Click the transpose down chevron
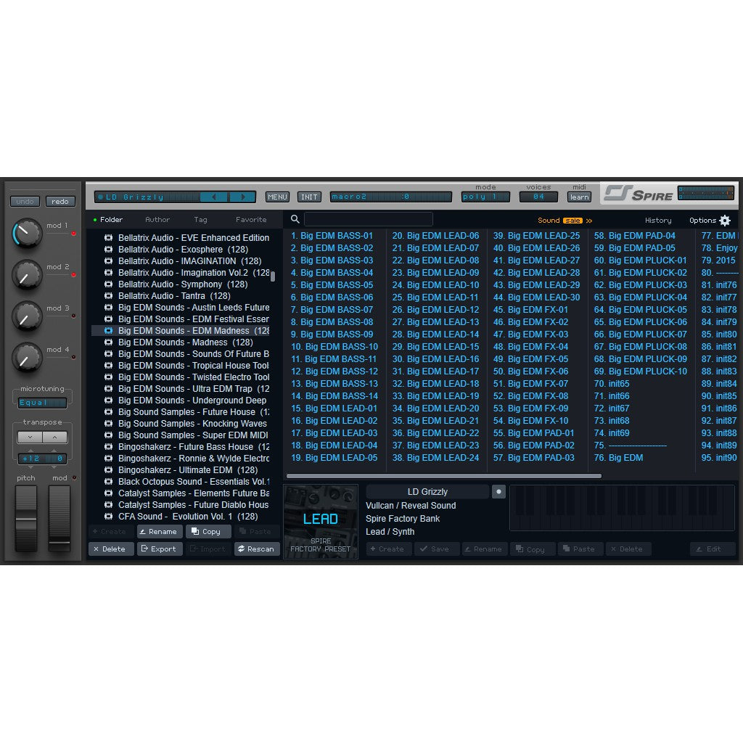 pos(30,437)
